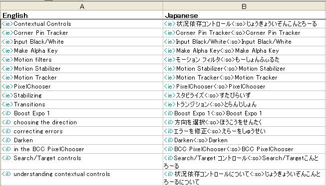Select English cell '<ie>Corner Pin Tracker'
Viewport: 326px width, 186px height.
tap(82, 33)
